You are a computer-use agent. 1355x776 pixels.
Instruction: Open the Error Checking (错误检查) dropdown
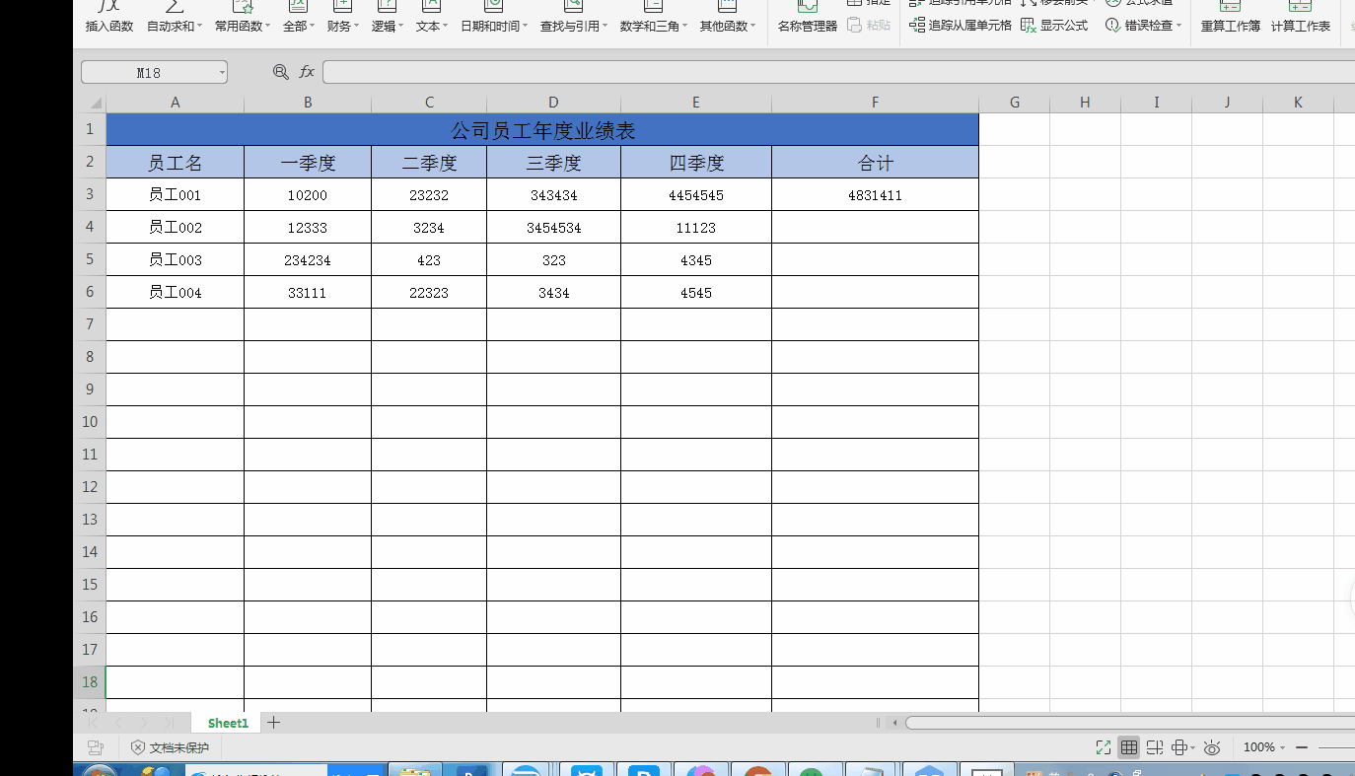[1143, 26]
